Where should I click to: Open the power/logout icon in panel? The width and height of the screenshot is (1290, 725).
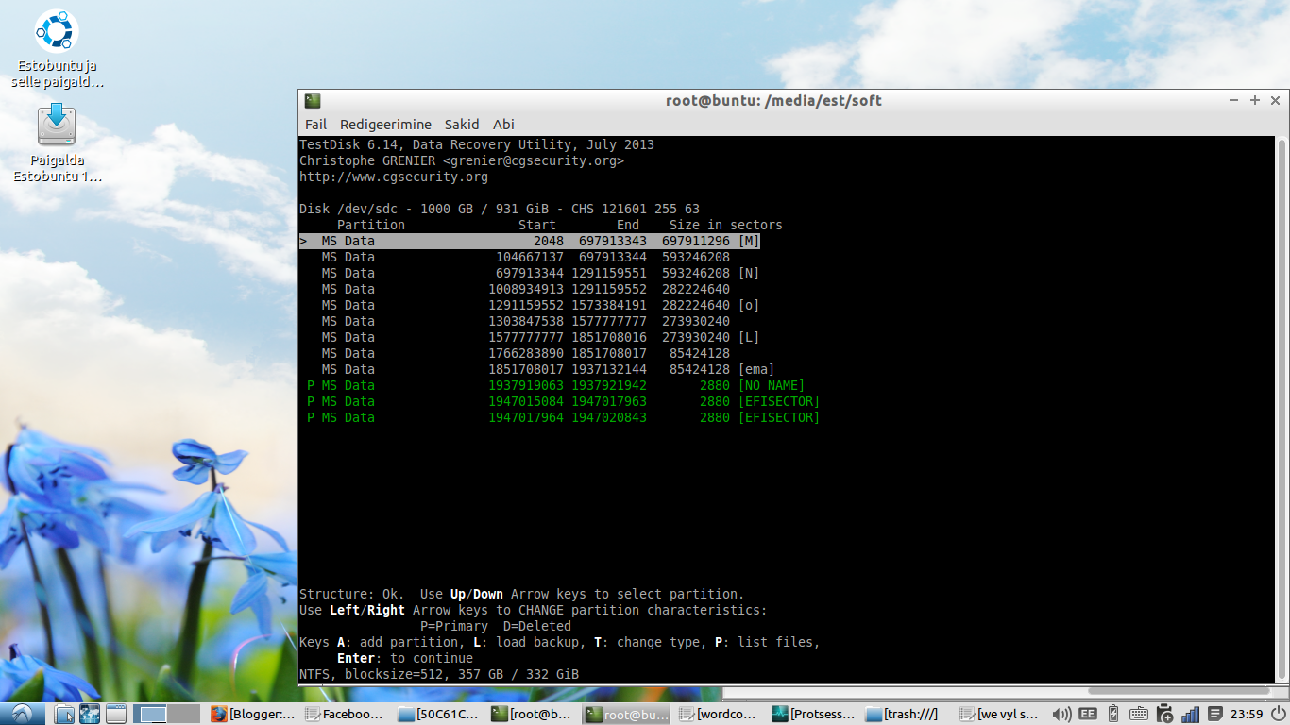1277,714
